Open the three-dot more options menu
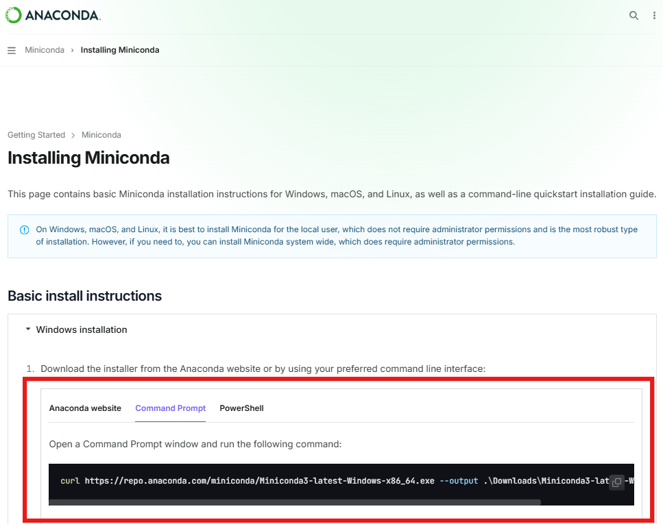The width and height of the screenshot is (663, 524). point(654,16)
